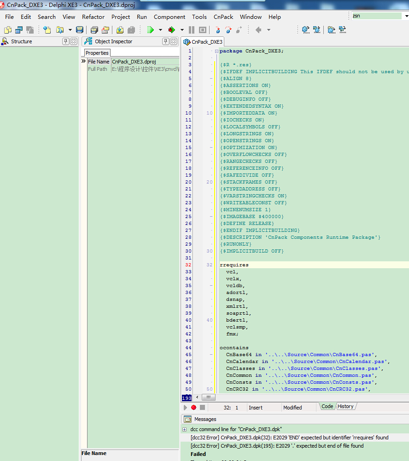Click the editor horizontal scrollbar thumb

point(208,398)
